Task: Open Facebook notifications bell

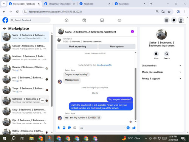Action: pos(174,20)
